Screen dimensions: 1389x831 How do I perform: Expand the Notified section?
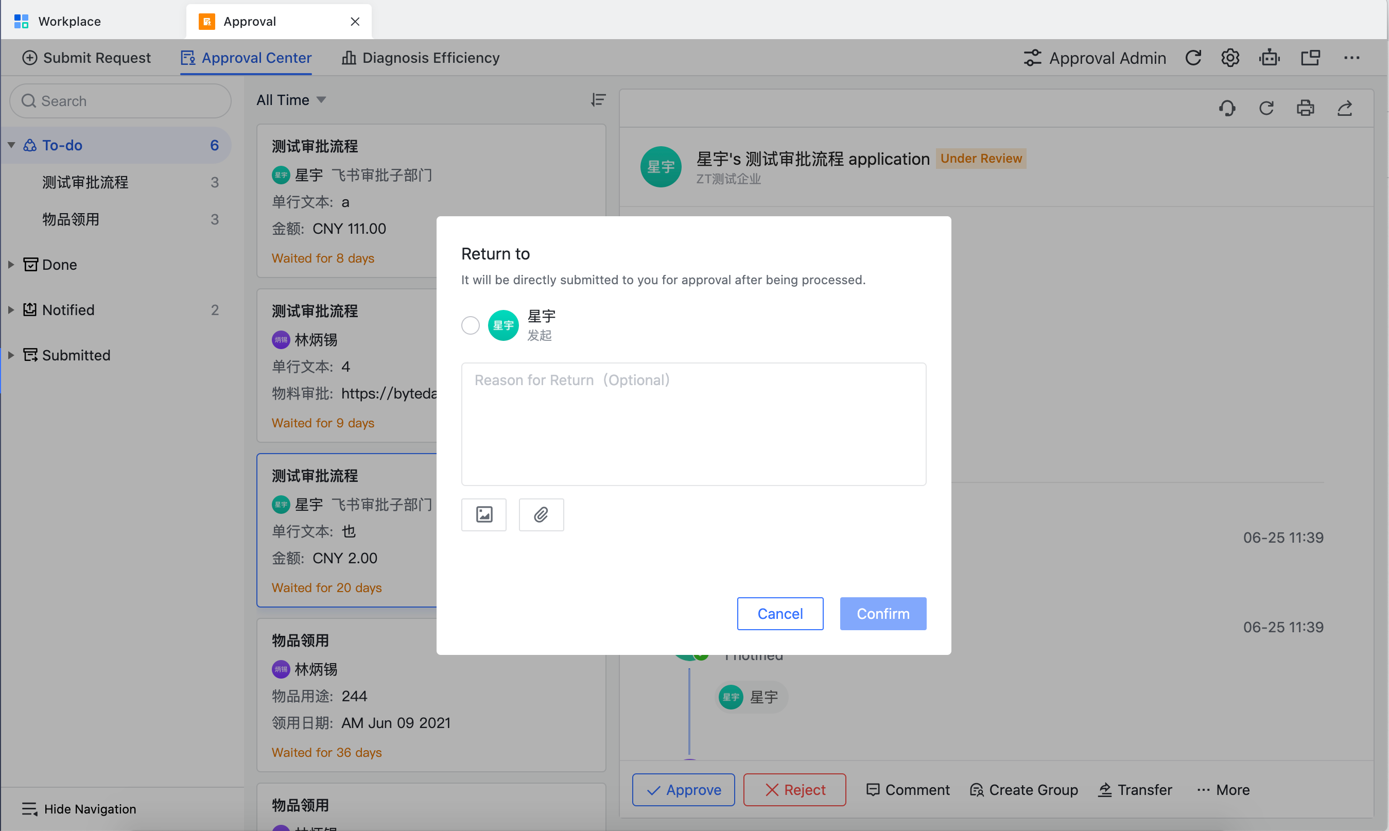11,309
